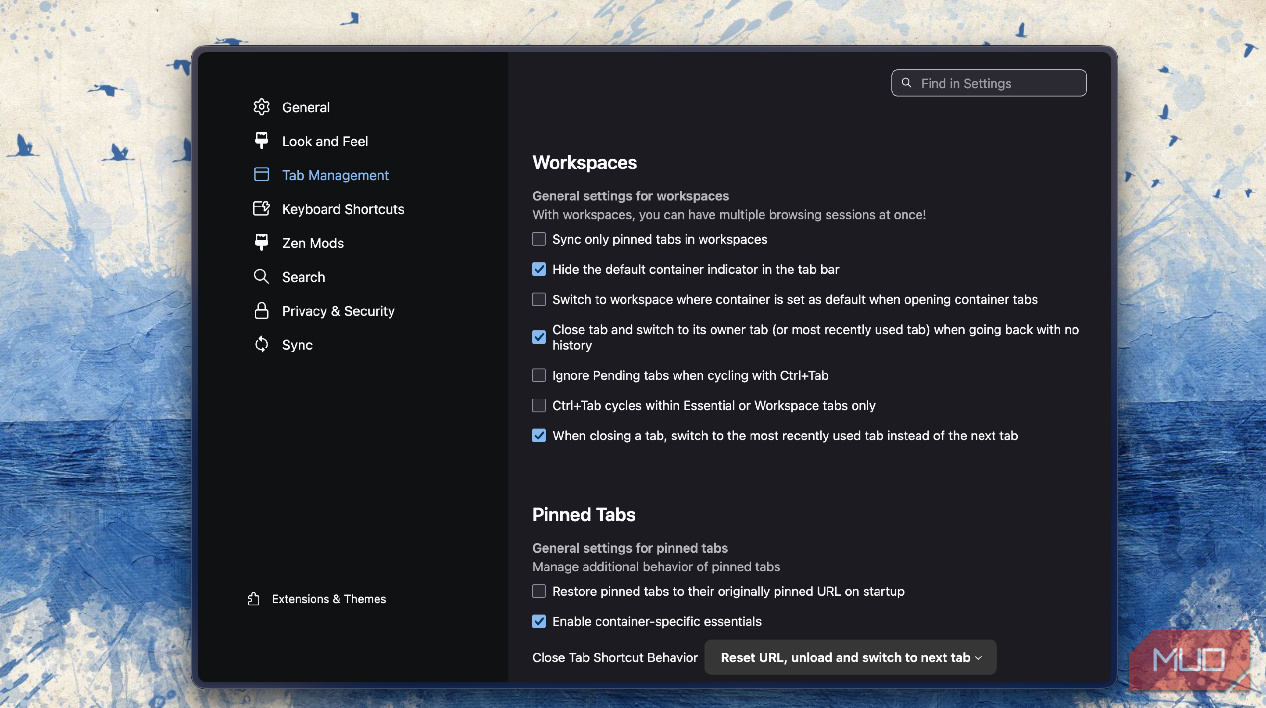Click the magnifier icon in Find in Settings
1266x708 pixels.
pyautogui.click(x=906, y=83)
